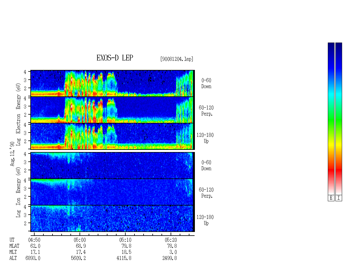This screenshot has width=343, height=266.
Task: Select MLT value 17.1
Action: [x=36, y=252]
